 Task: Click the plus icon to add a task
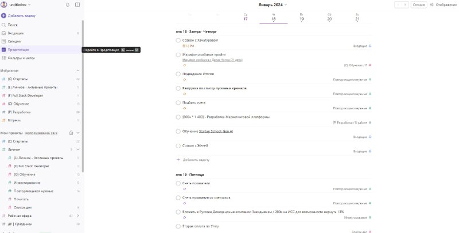click(4, 15)
